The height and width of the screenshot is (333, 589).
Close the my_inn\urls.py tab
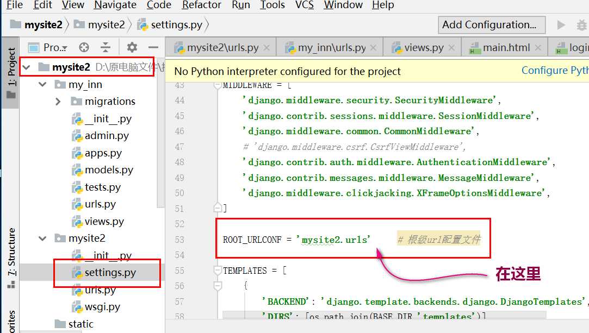(x=374, y=48)
